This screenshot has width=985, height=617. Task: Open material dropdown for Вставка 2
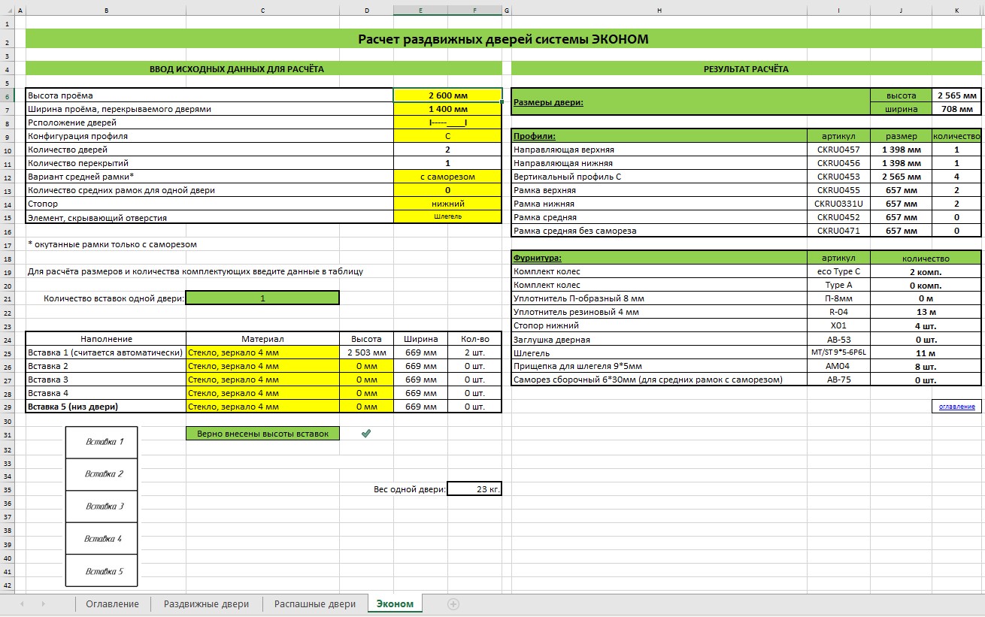tap(262, 366)
